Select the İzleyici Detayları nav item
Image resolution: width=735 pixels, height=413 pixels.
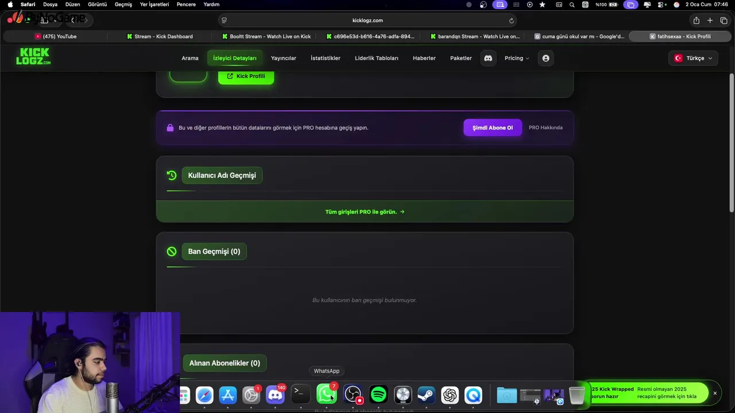(x=235, y=58)
